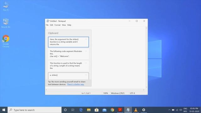The width and height of the screenshot is (201, 113).
Task: Paste the clipboard item 'a. strlen()'
Action: coord(68,76)
